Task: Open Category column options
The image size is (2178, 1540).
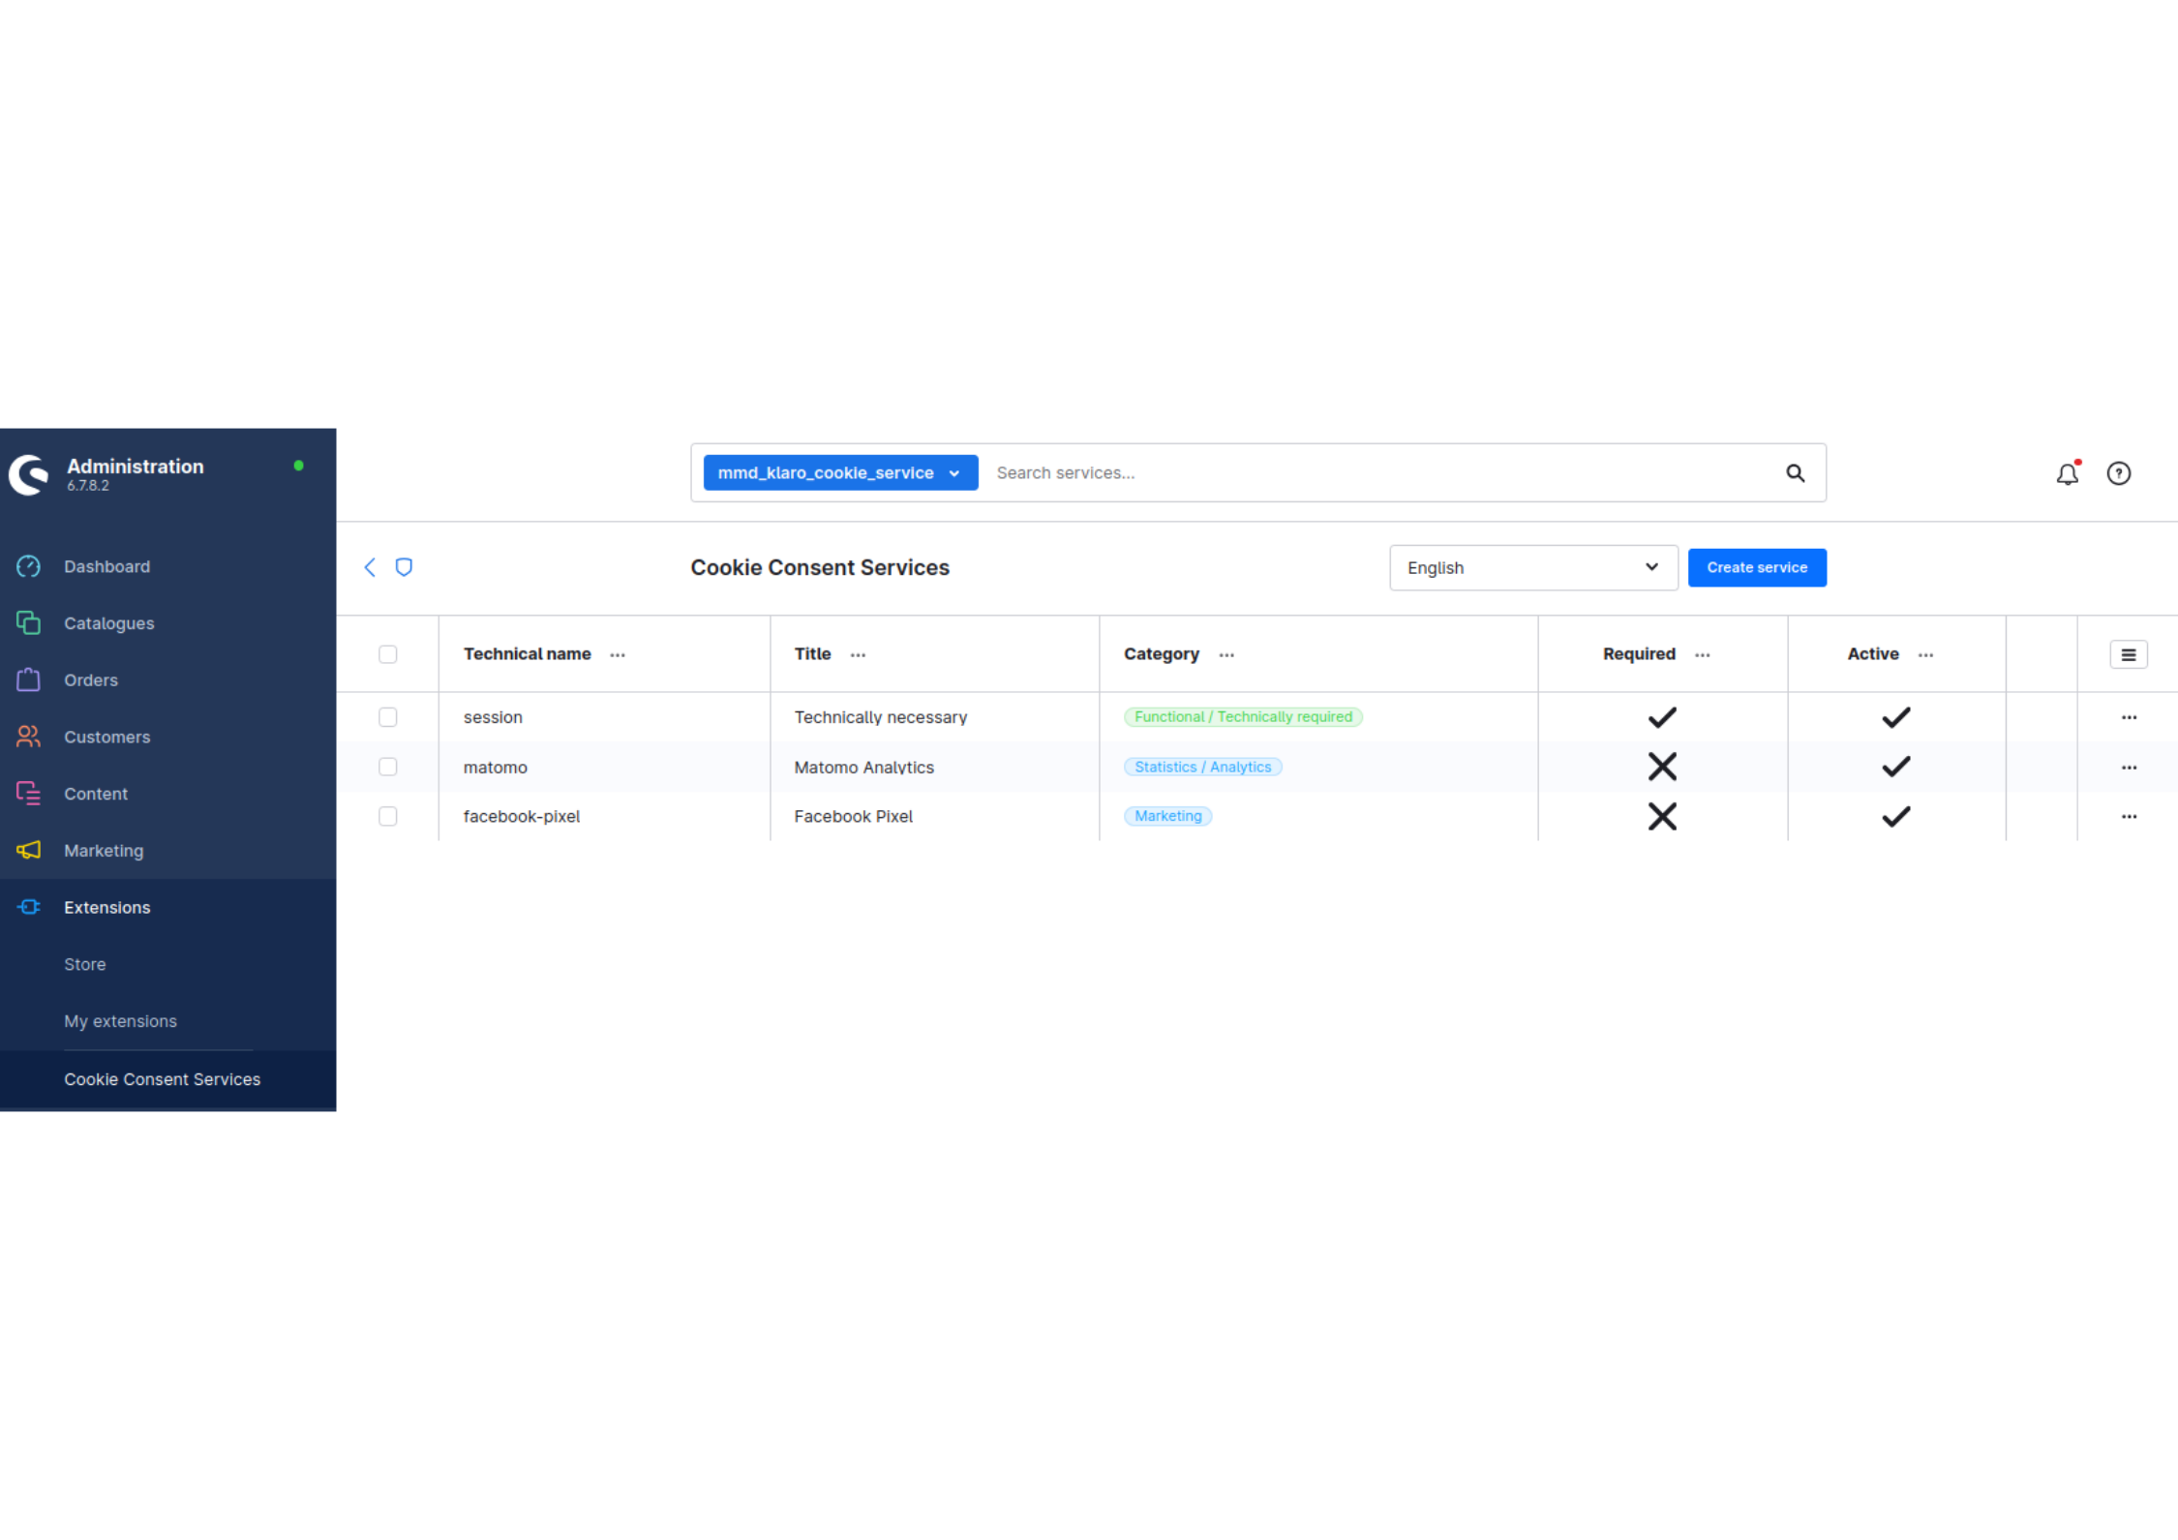Action: tap(1226, 655)
